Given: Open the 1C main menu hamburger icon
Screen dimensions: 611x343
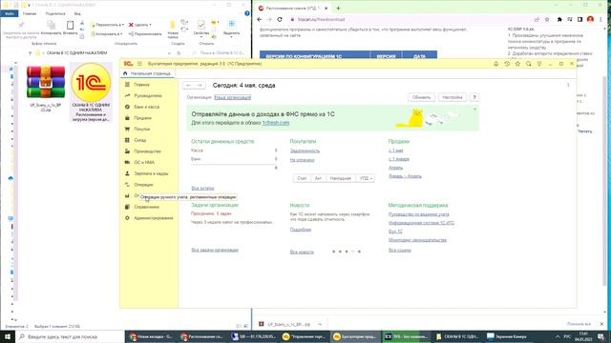Looking at the screenshot, I should 139,64.
